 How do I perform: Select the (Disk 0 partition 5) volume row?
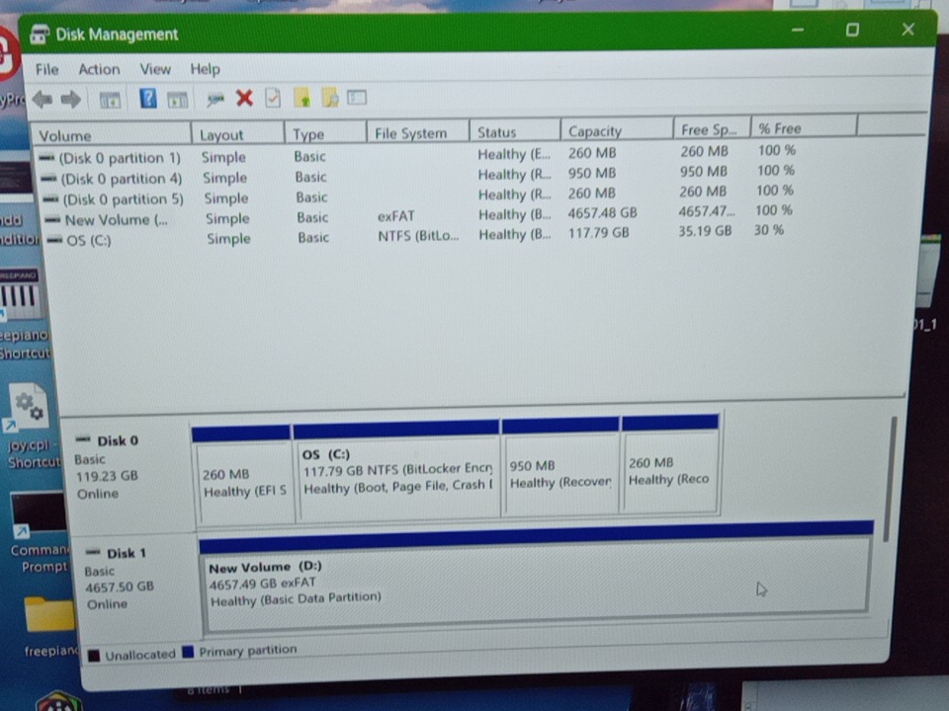[x=417, y=196]
